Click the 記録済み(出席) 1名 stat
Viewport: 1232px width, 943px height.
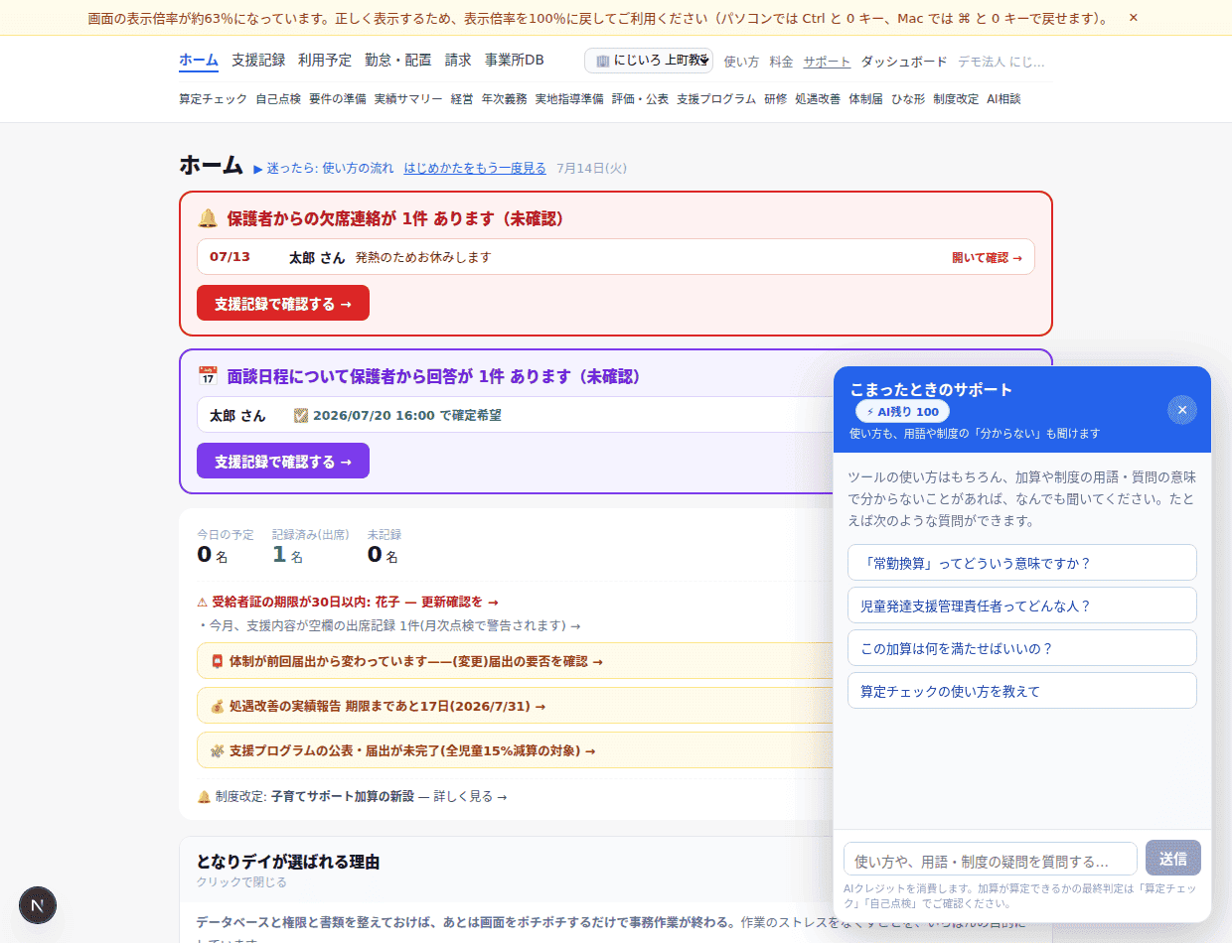pyautogui.click(x=310, y=546)
